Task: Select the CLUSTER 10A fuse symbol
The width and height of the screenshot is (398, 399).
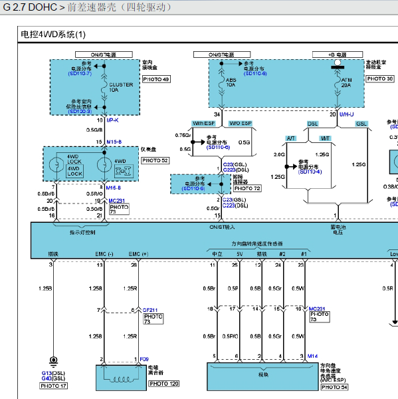Action: pos(104,87)
